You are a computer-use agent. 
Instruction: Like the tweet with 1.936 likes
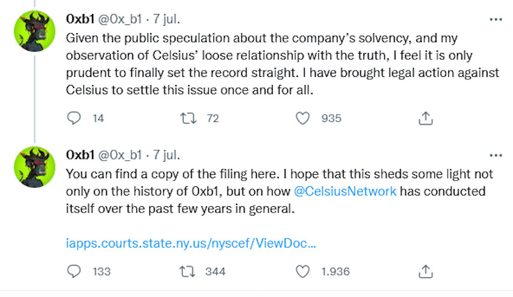pyautogui.click(x=303, y=271)
